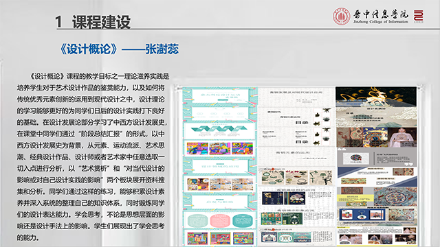Click the paragraph line starting '《设计概论》课程的教学目标'
The width and height of the screenshot is (440, 247).
(99, 76)
